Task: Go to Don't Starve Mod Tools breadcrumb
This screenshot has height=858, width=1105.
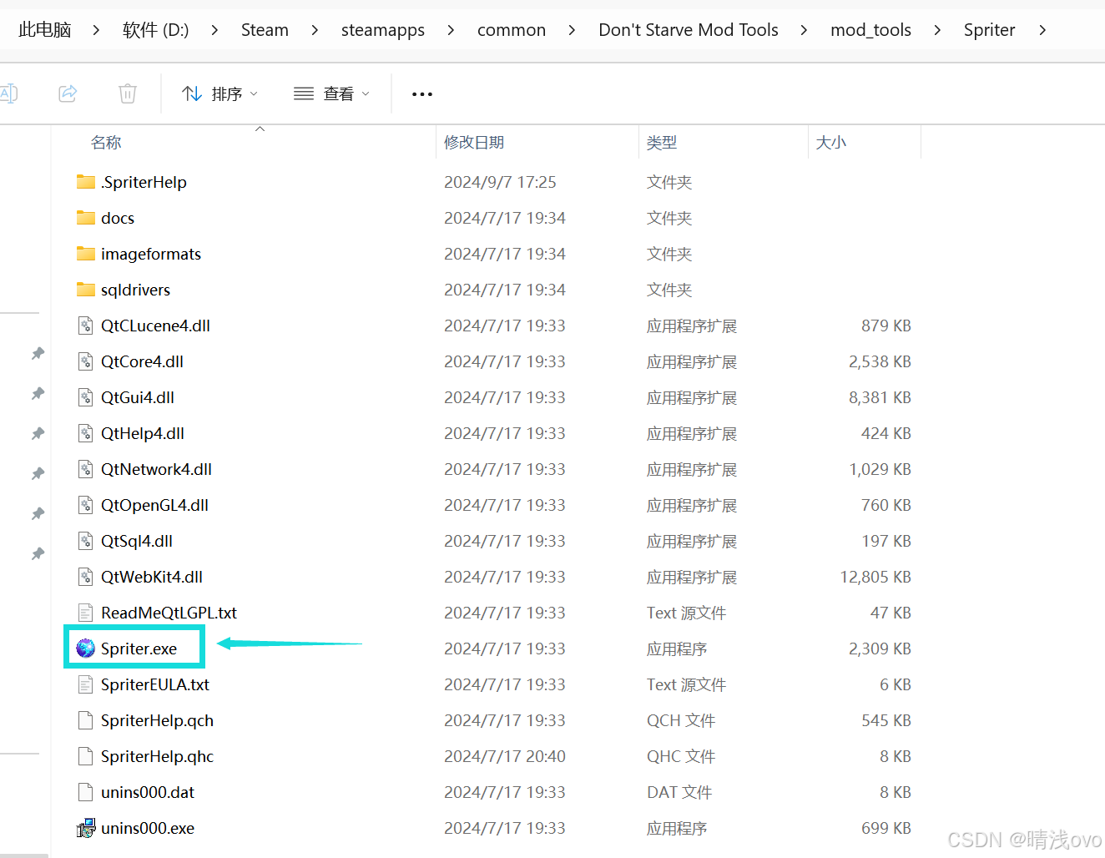Action: [x=689, y=30]
